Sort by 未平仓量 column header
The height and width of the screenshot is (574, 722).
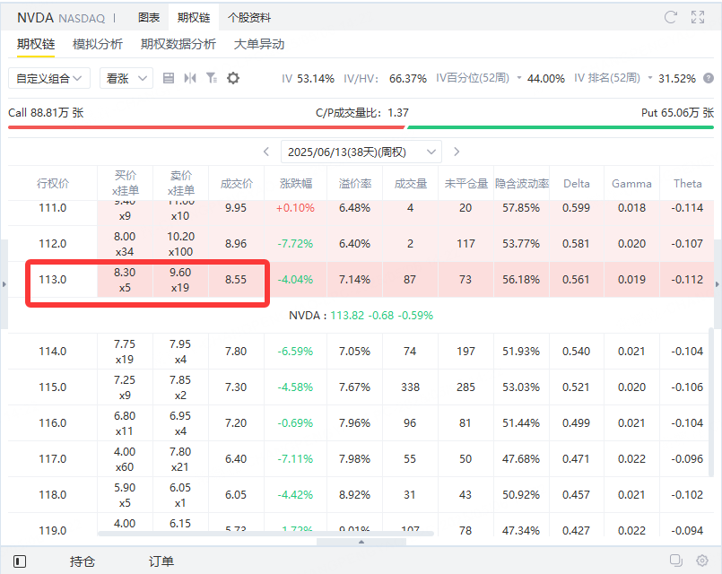(466, 184)
